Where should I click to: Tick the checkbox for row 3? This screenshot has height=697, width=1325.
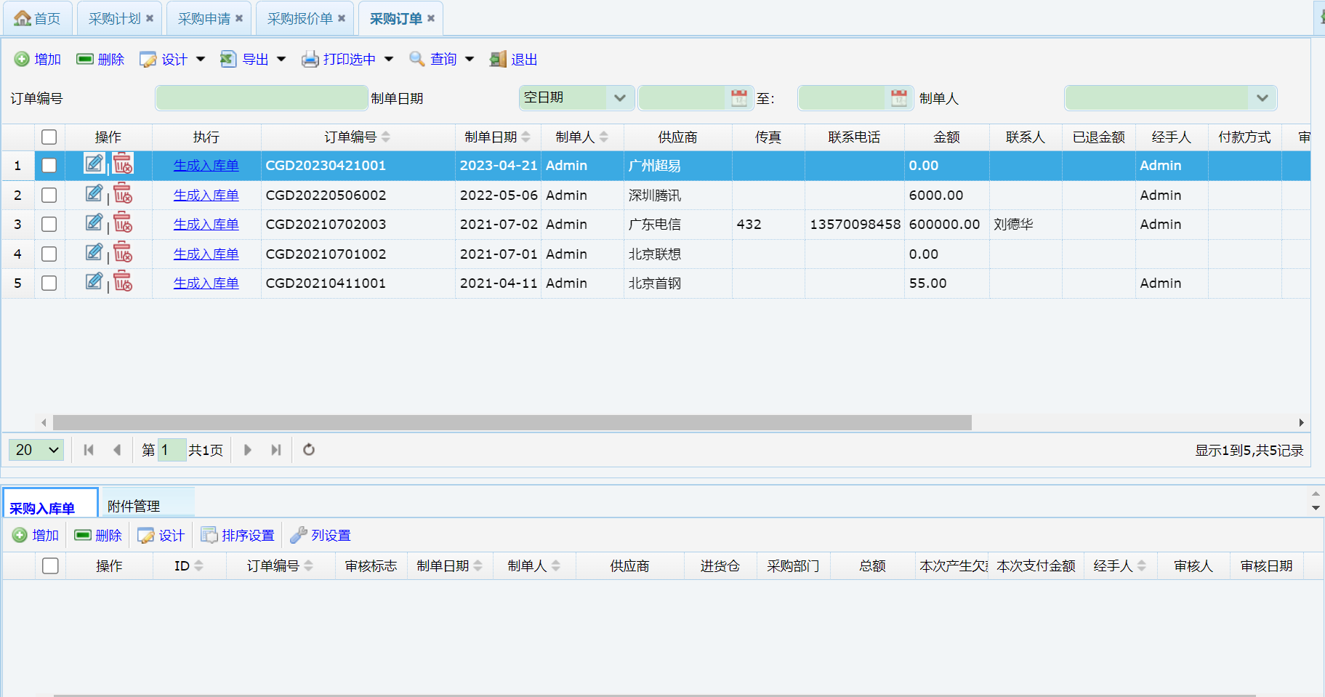point(49,225)
